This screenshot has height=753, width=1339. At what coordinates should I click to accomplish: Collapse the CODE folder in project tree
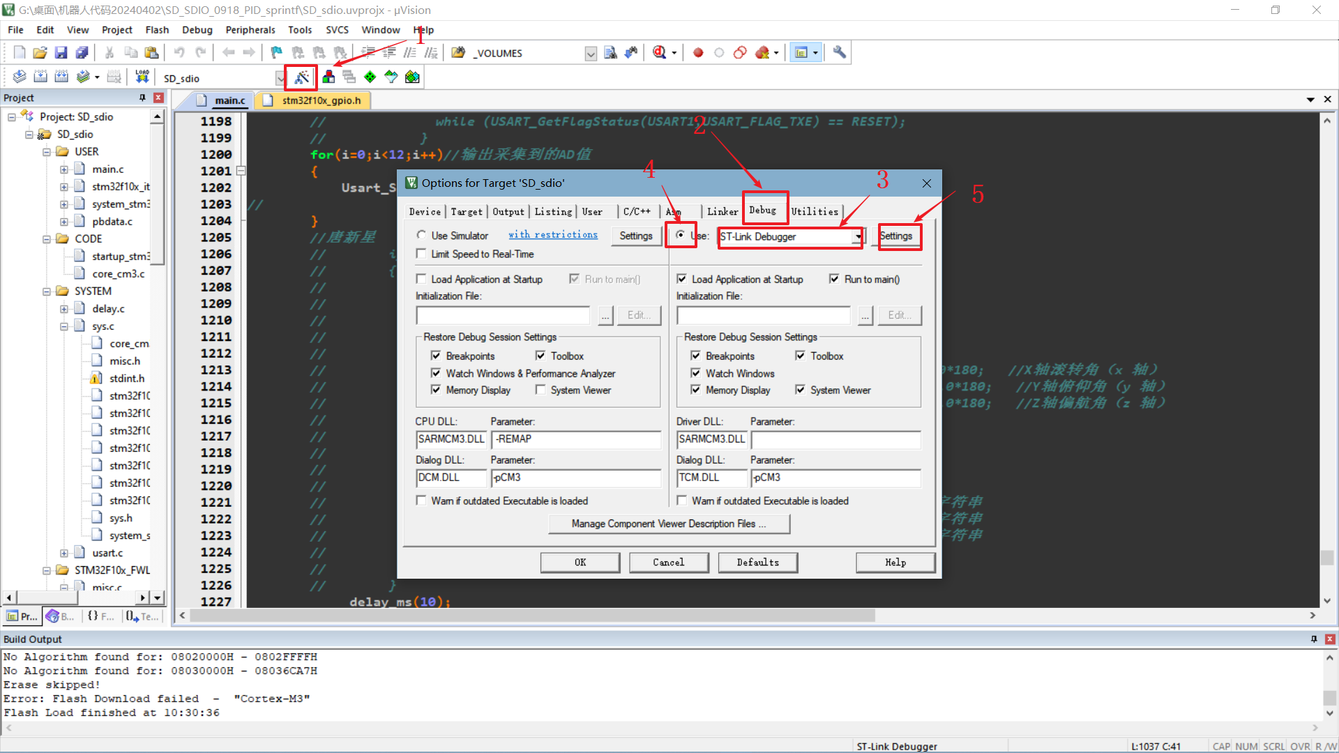click(46, 238)
